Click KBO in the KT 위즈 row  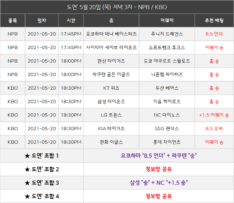tap(13, 88)
